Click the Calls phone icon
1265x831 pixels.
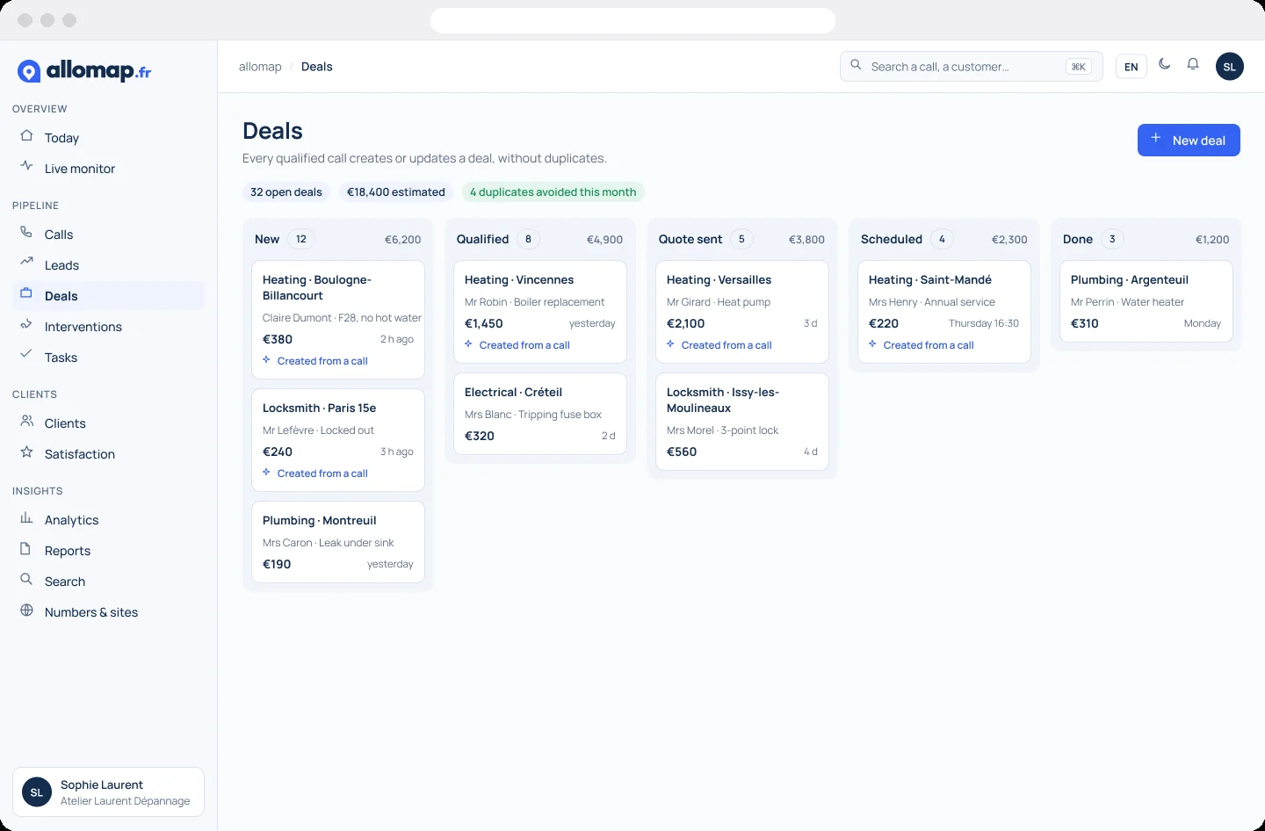point(26,233)
